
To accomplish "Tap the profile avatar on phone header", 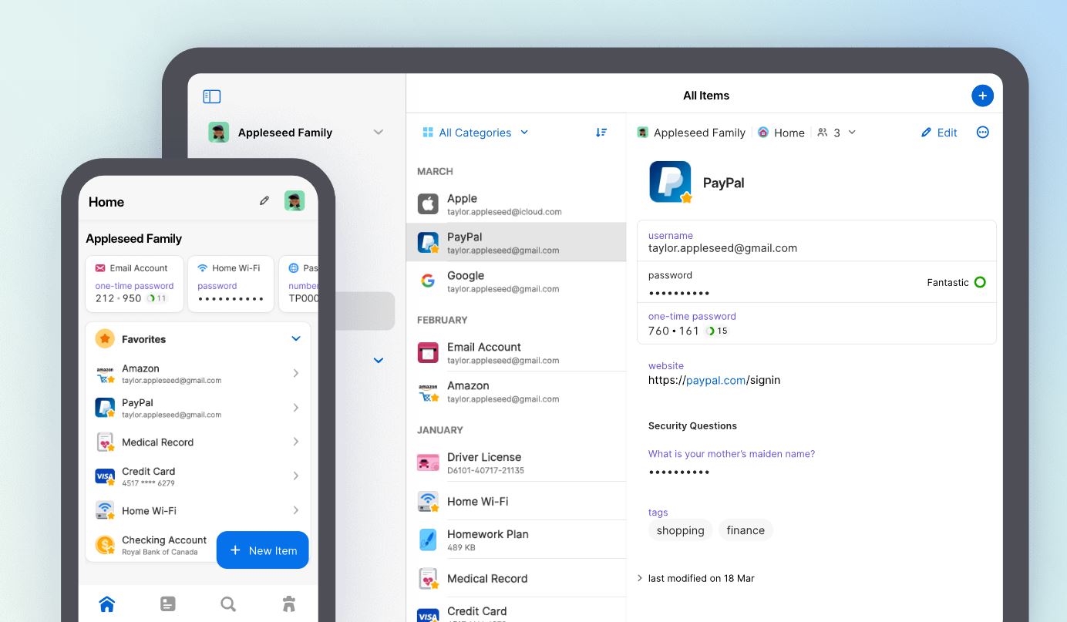I will [295, 201].
